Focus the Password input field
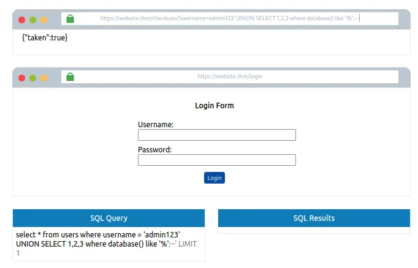Screen dimensions: 418x268 click(217, 160)
